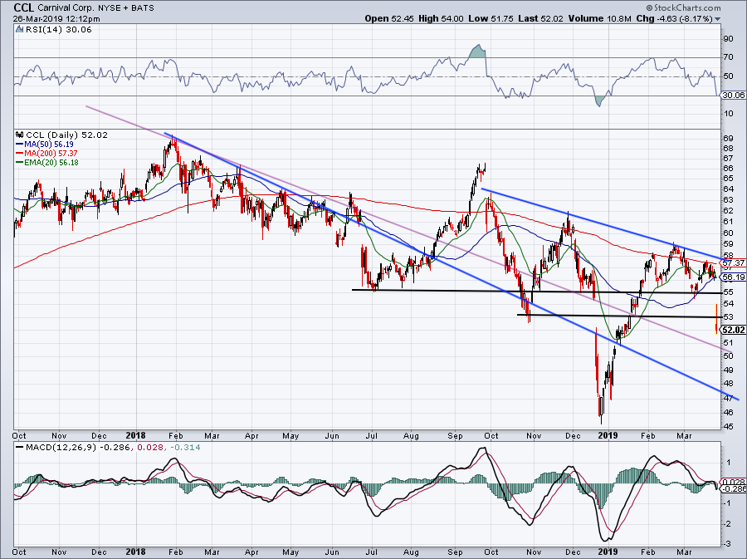Click the 26-Mar-2019 12:12pm timestamp
This screenshot has width=747, height=559.
coord(56,19)
